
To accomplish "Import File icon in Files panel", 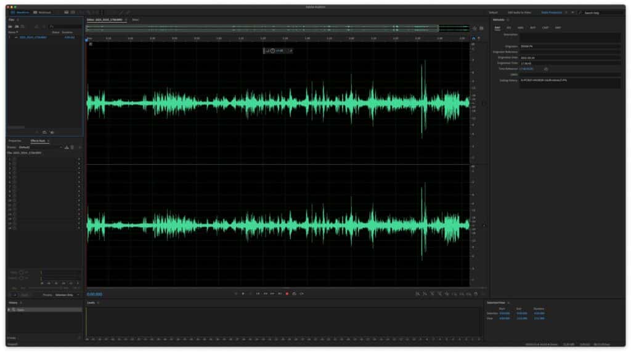I will point(17,26).
